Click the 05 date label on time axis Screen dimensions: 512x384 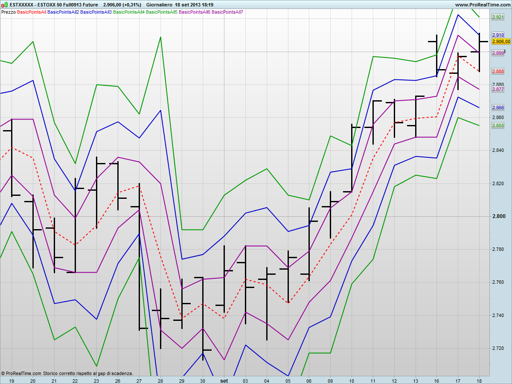pyautogui.click(x=288, y=380)
